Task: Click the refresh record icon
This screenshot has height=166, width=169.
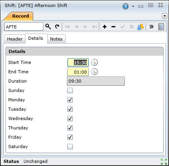Action: click(57, 26)
